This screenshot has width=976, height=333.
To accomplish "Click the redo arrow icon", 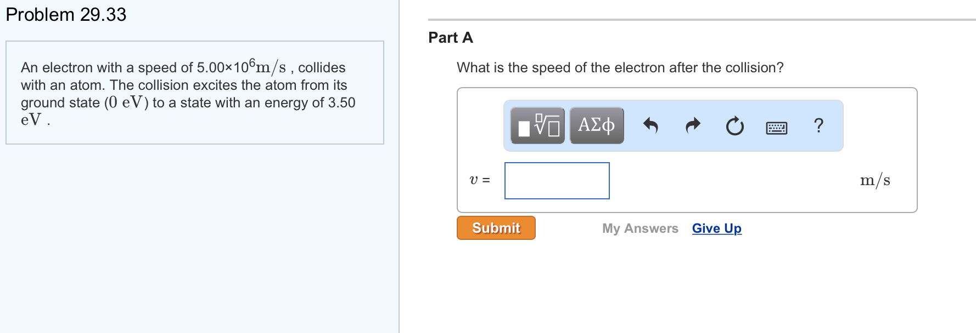I will 693,126.
